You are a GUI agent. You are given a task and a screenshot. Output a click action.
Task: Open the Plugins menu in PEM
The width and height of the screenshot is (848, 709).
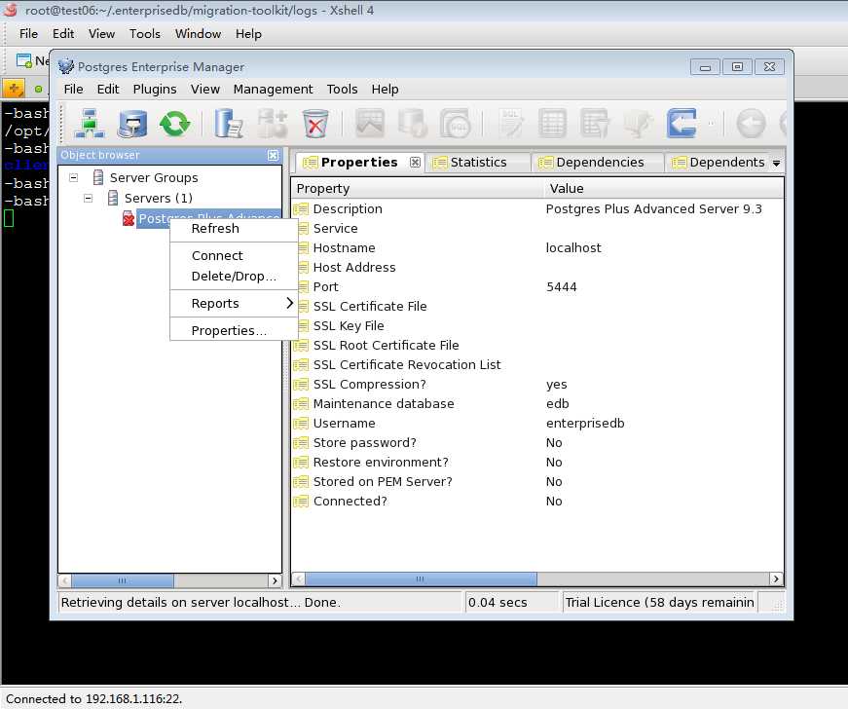[x=155, y=90]
